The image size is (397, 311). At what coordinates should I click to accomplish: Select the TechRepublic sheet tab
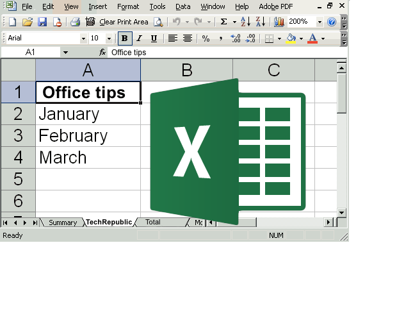109,222
